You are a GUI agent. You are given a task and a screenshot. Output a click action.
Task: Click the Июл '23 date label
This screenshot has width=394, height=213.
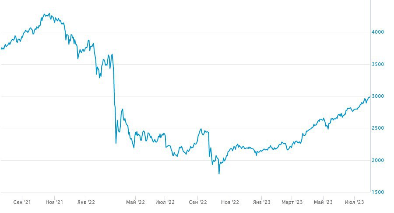pos(354,202)
